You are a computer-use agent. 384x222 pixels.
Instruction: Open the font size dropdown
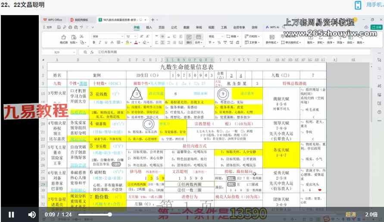135,37
